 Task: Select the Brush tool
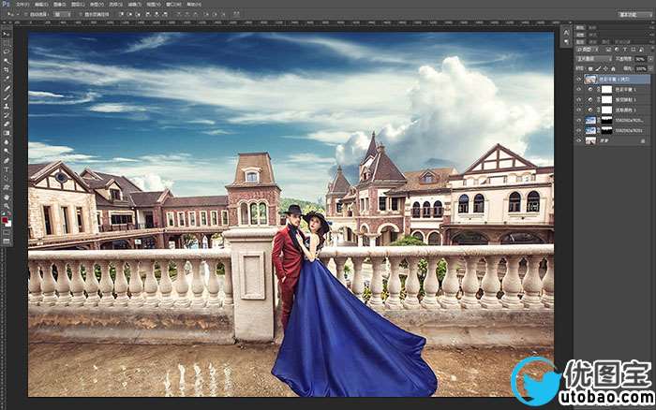click(x=6, y=97)
